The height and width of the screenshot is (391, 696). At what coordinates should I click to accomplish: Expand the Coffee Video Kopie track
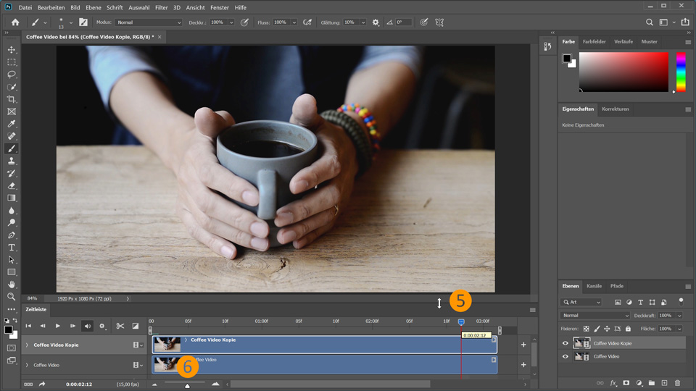pyautogui.click(x=28, y=345)
